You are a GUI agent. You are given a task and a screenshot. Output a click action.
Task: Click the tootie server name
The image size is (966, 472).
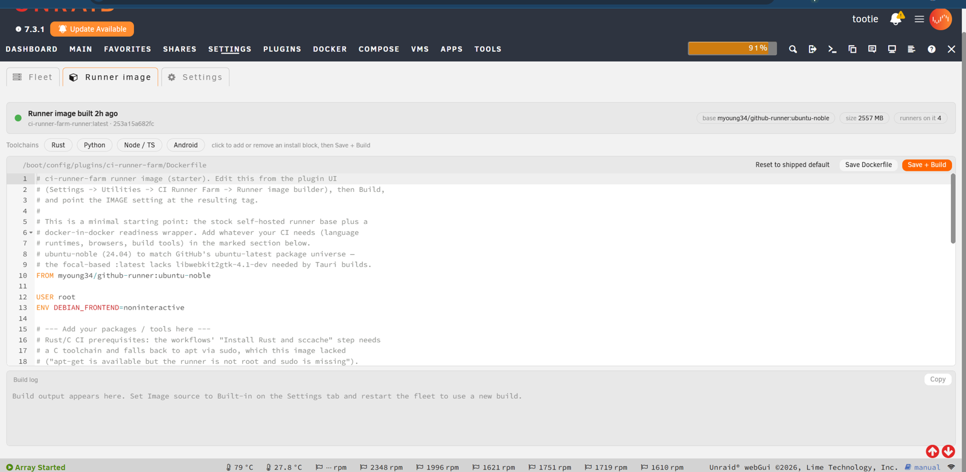click(865, 19)
